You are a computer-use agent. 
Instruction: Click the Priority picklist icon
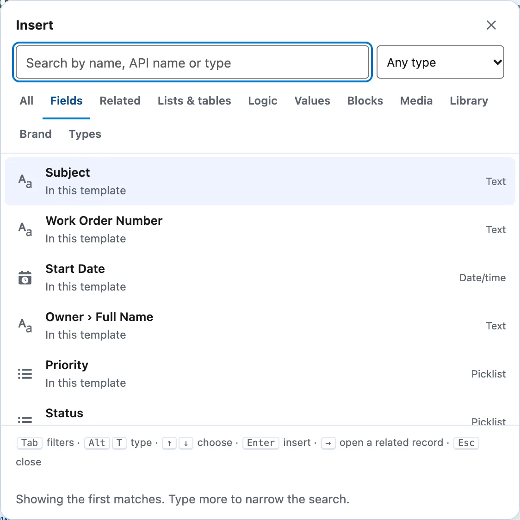25,374
